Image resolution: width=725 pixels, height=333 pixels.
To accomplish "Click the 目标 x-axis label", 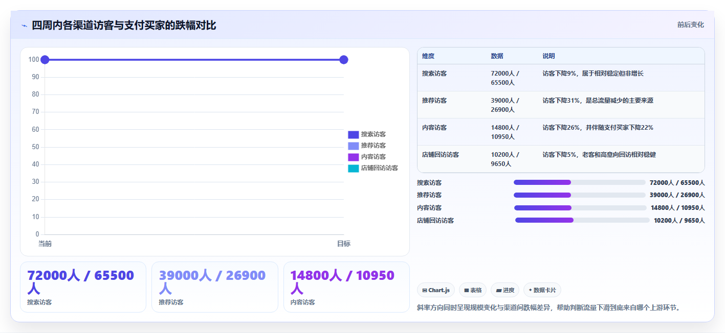I will [x=344, y=244].
